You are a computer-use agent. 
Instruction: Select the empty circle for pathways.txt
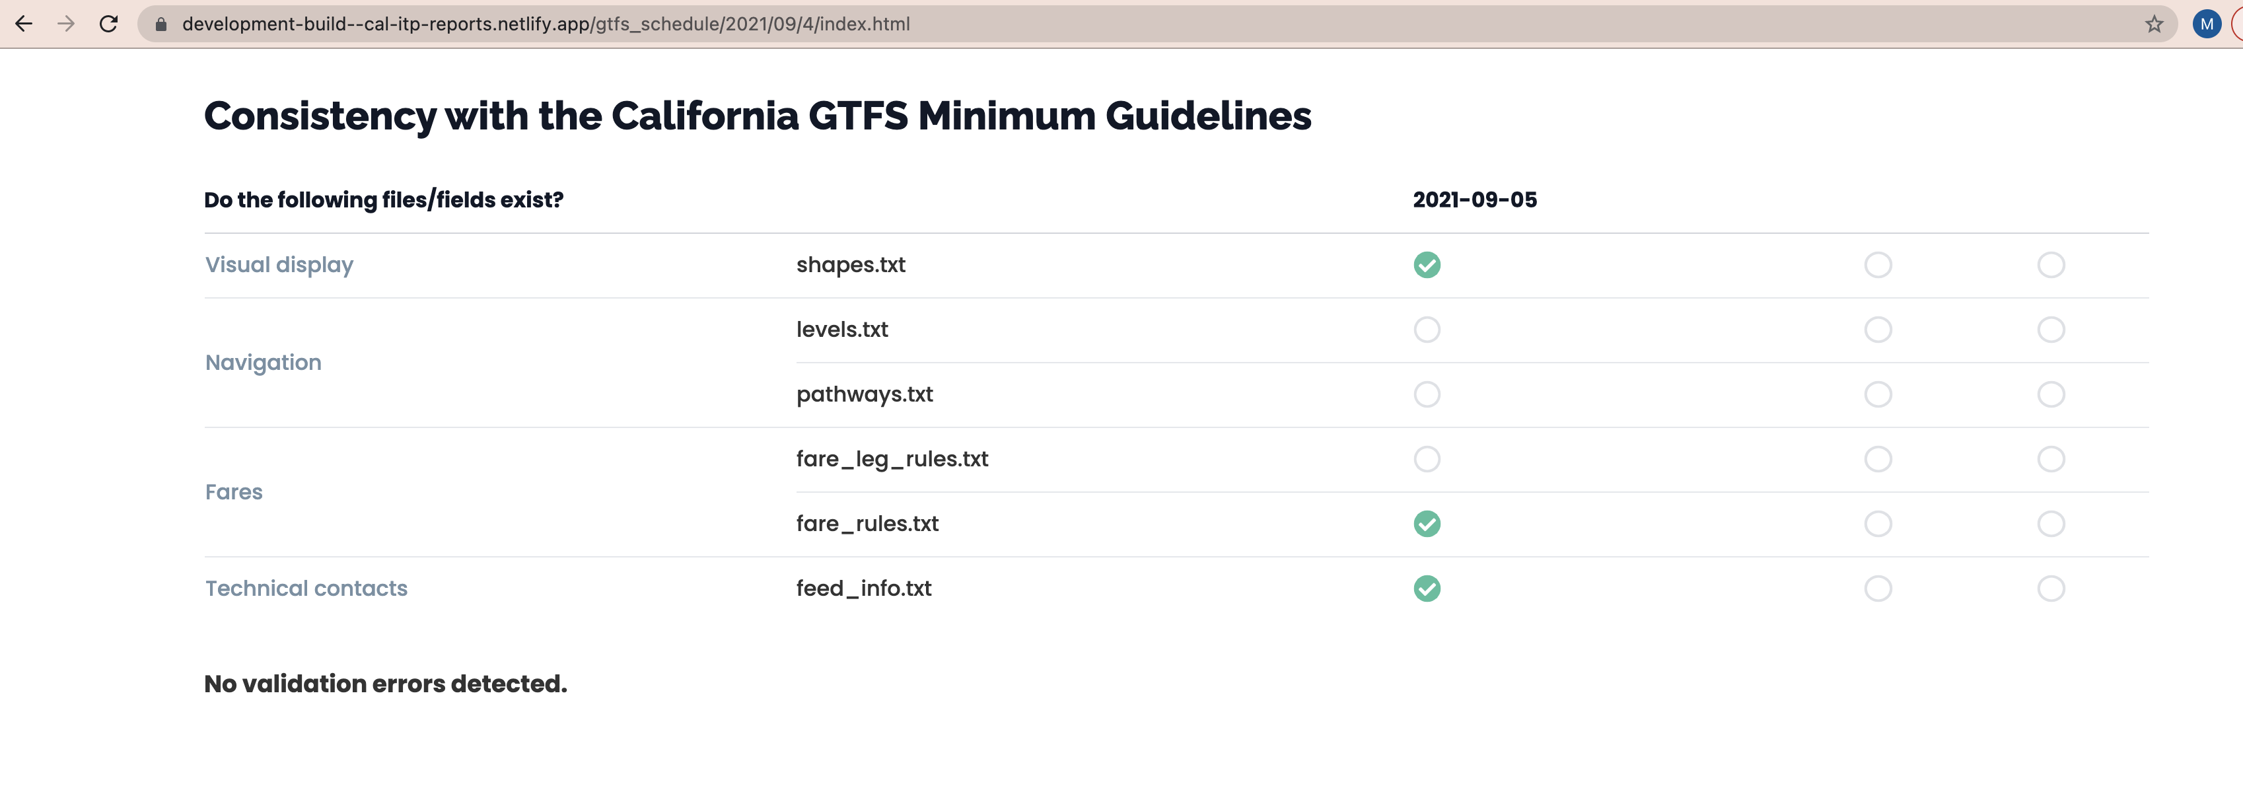(1426, 394)
